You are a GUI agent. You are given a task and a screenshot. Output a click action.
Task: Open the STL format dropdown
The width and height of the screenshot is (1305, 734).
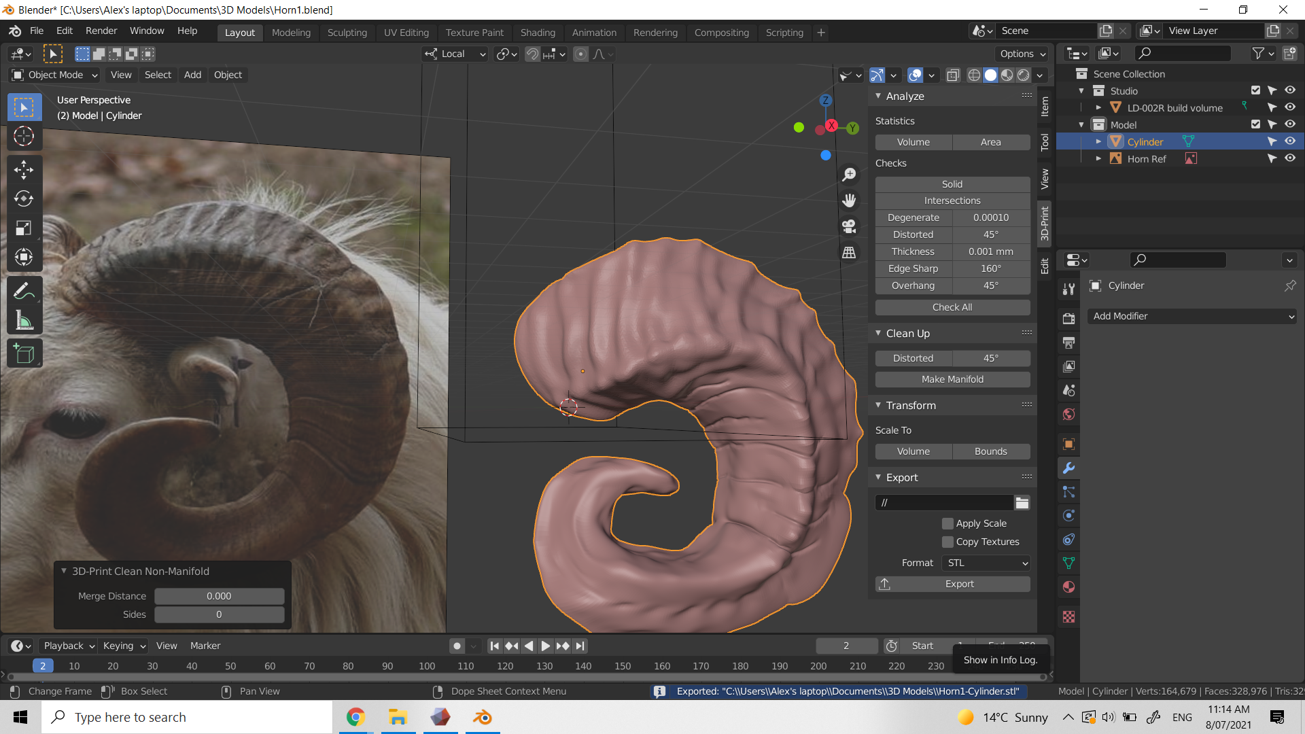pyautogui.click(x=986, y=563)
